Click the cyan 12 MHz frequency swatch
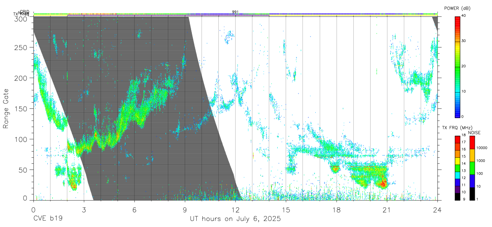The image size is (492, 227). [458, 175]
